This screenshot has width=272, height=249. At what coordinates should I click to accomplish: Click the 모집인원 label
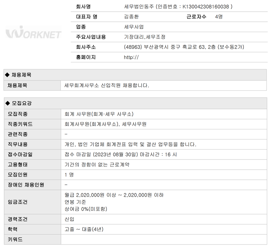click(x=18, y=175)
